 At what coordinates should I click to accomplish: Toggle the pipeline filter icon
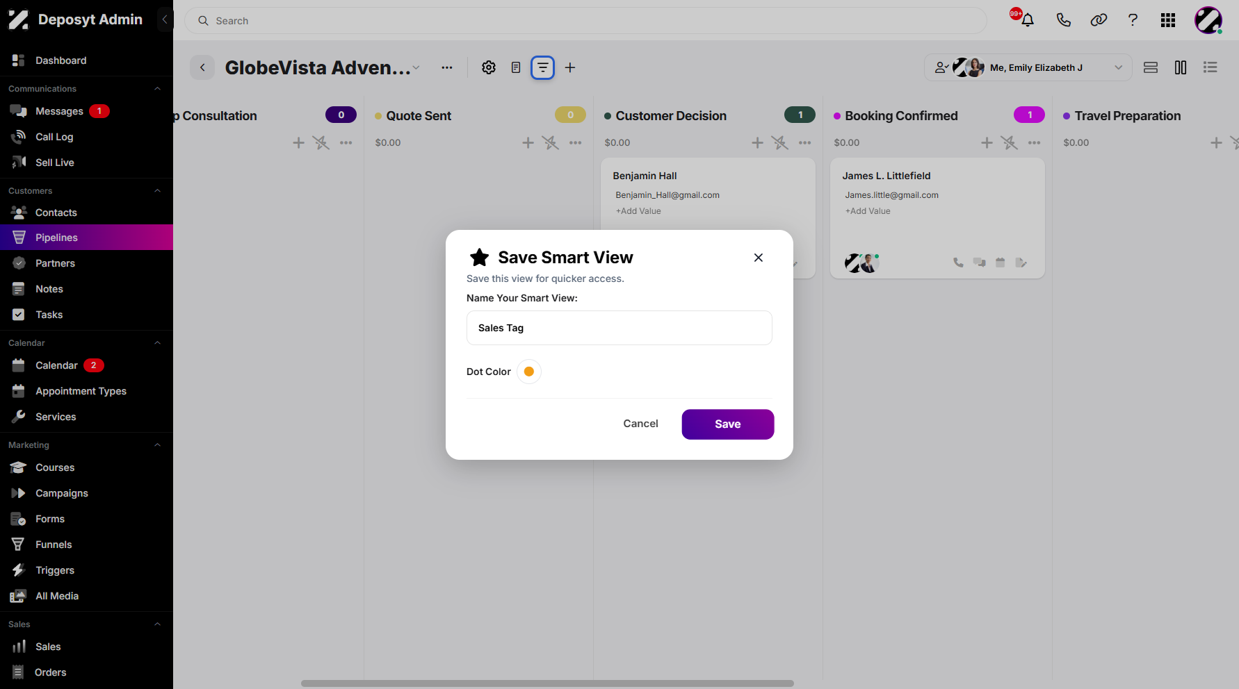click(542, 67)
